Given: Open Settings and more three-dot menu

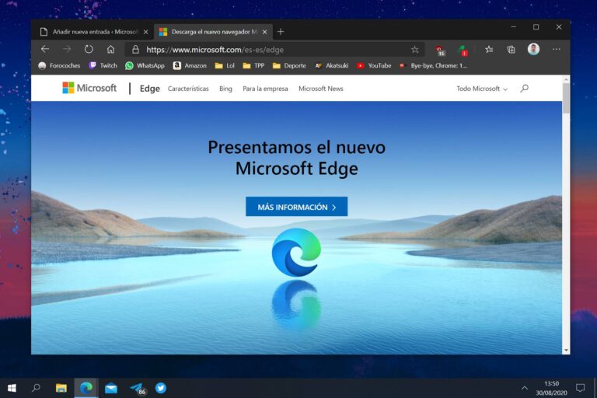Looking at the screenshot, I should pyautogui.click(x=557, y=49).
